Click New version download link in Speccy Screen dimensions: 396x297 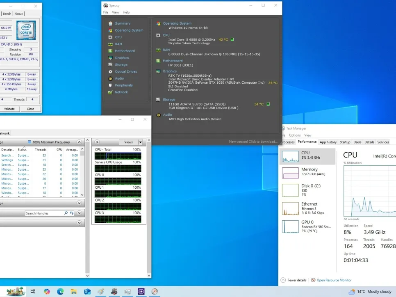coord(253,142)
